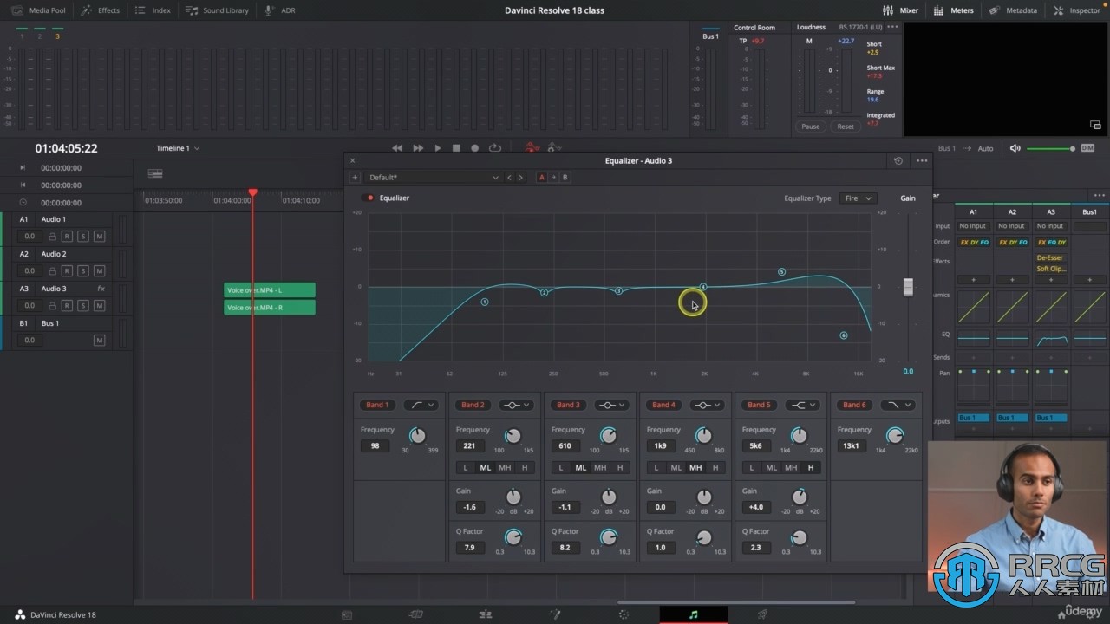Click the play transport button
Viewport: 1110px width, 624px height.
[x=437, y=148]
